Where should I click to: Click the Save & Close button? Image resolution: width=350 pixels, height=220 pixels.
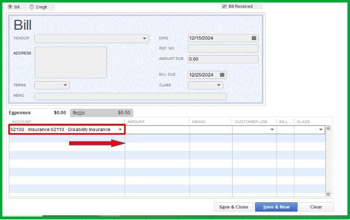234,207
